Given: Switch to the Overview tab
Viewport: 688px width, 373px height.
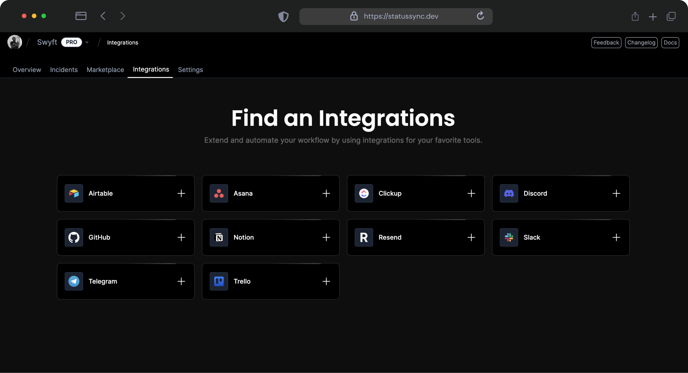Looking at the screenshot, I should (27, 70).
